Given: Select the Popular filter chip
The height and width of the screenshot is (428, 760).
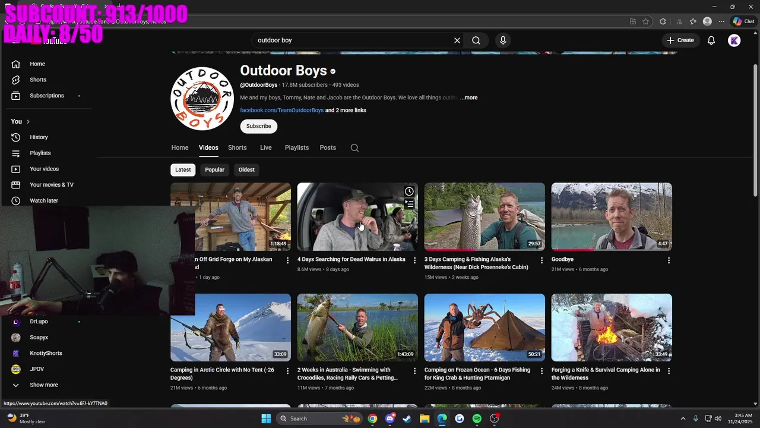Looking at the screenshot, I should pyautogui.click(x=214, y=169).
